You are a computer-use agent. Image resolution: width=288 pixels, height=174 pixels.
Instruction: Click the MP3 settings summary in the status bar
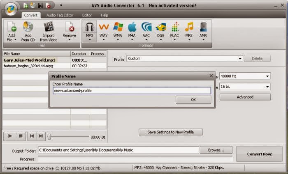(x=179, y=167)
